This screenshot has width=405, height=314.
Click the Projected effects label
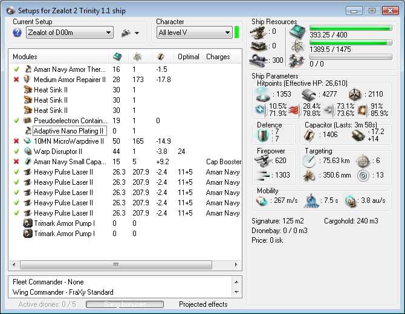pyautogui.click(x=203, y=304)
